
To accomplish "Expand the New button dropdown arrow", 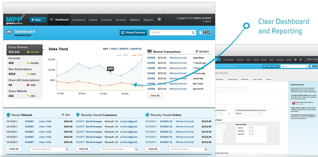I will (x=44, y=20).
